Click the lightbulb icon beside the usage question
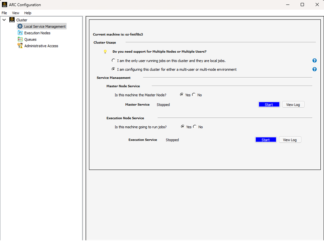The image size is (324, 251). pos(105,52)
